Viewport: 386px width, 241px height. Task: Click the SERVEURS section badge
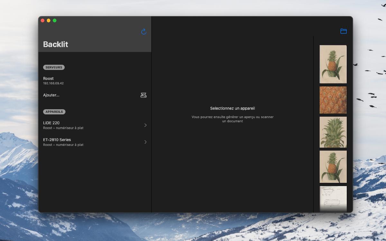pyautogui.click(x=54, y=67)
